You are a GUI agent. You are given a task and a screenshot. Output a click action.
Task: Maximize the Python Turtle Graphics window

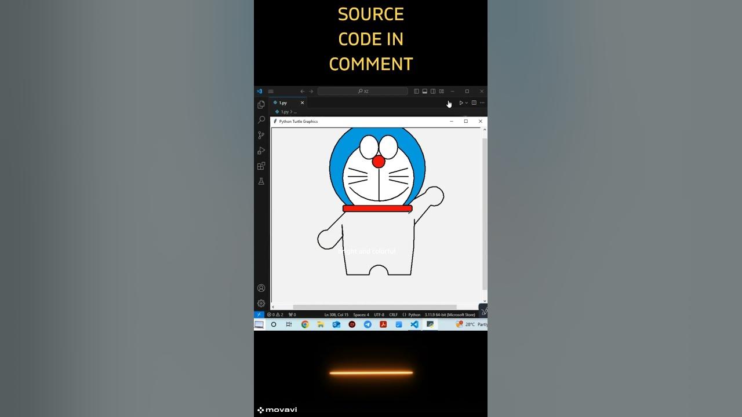465,122
